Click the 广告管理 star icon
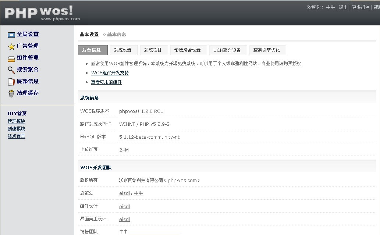 pos(11,46)
